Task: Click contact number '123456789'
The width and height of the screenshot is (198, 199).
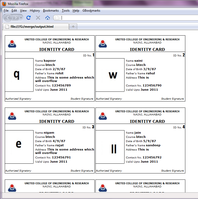Action: pos(61,85)
